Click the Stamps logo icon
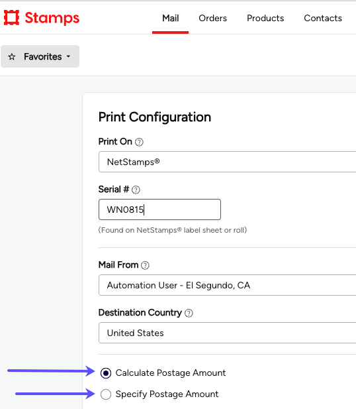 tap(11, 18)
